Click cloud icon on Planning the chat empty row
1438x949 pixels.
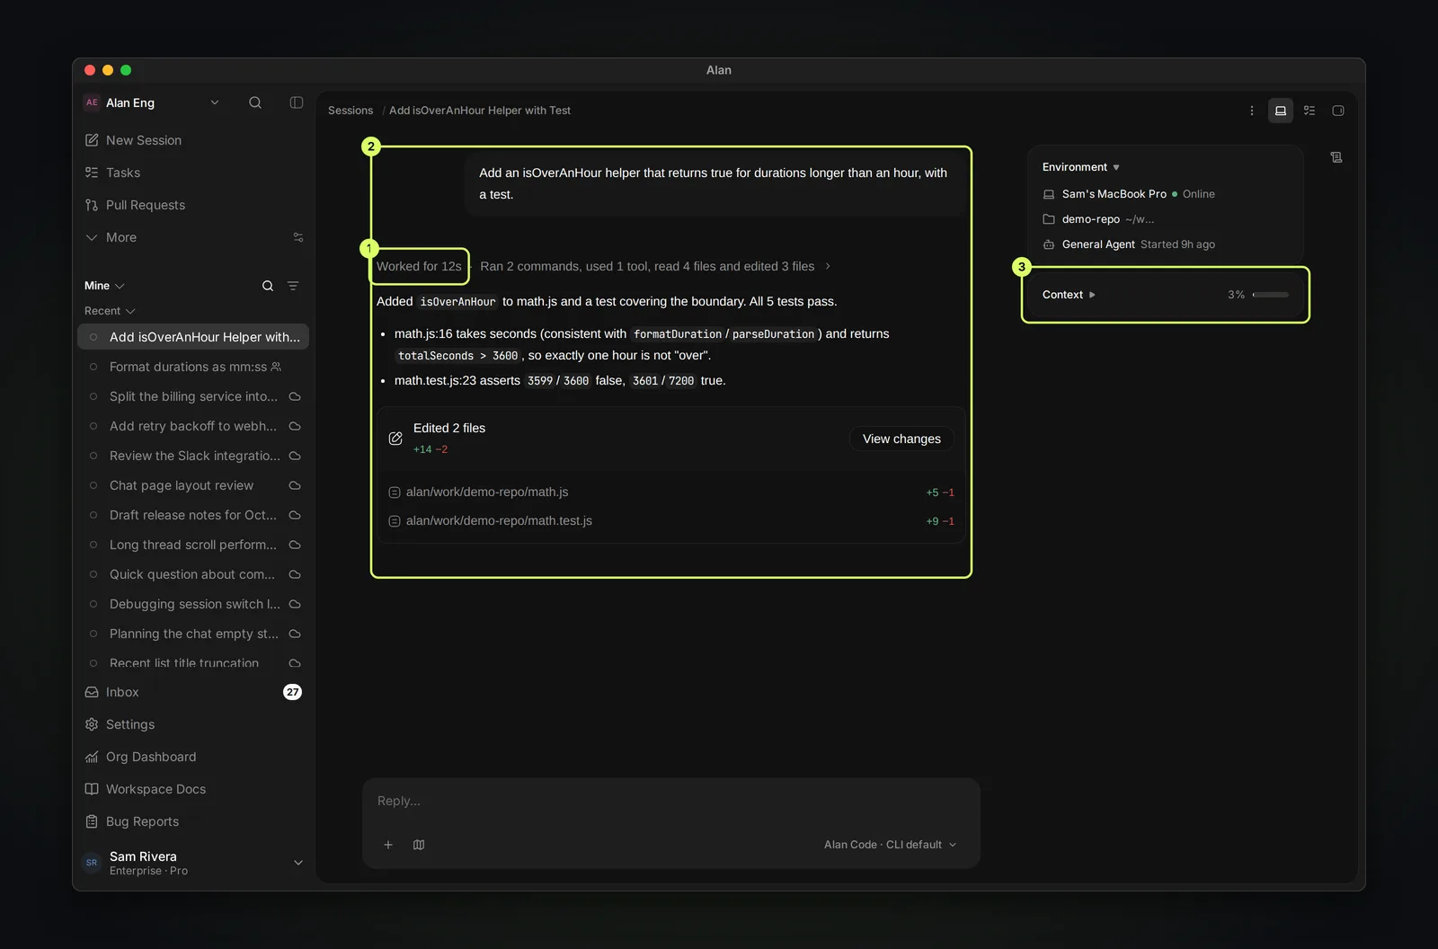[295, 634]
